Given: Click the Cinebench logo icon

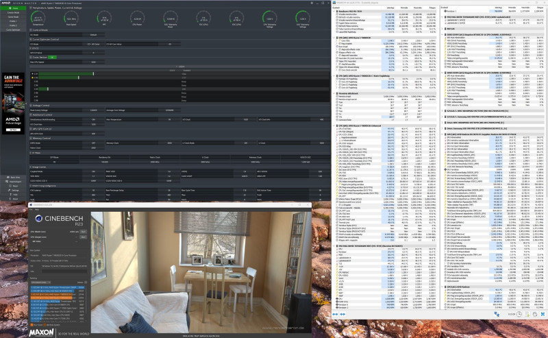Looking at the screenshot, I should click(x=38, y=219).
